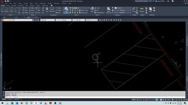Expand the Annotation panel
The image size is (188, 105).
[x=54, y=15]
